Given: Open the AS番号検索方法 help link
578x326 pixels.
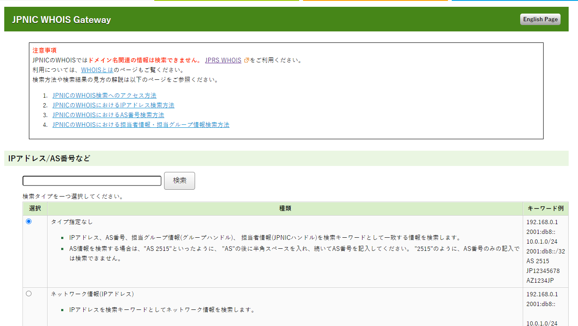Looking at the screenshot, I should pyautogui.click(x=108, y=115).
